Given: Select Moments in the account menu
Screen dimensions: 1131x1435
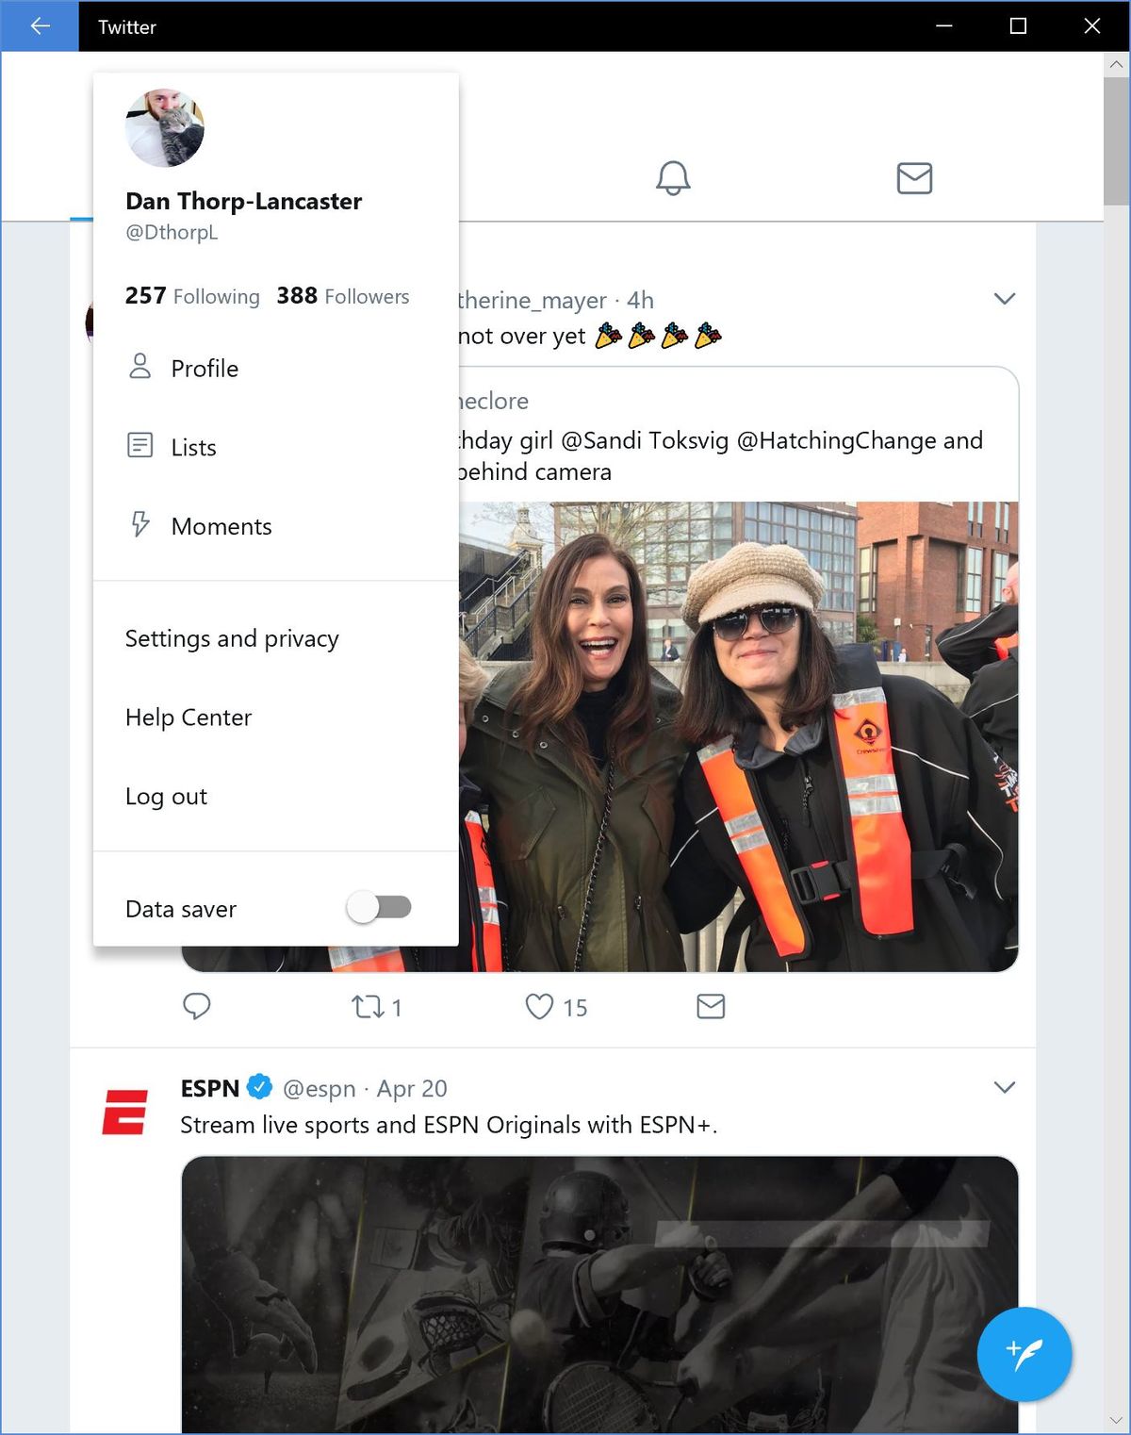Looking at the screenshot, I should click(221, 526).
